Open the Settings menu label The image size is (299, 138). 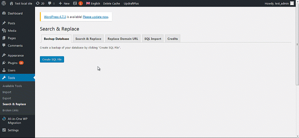pyautogui.click(x=13, y=130)
